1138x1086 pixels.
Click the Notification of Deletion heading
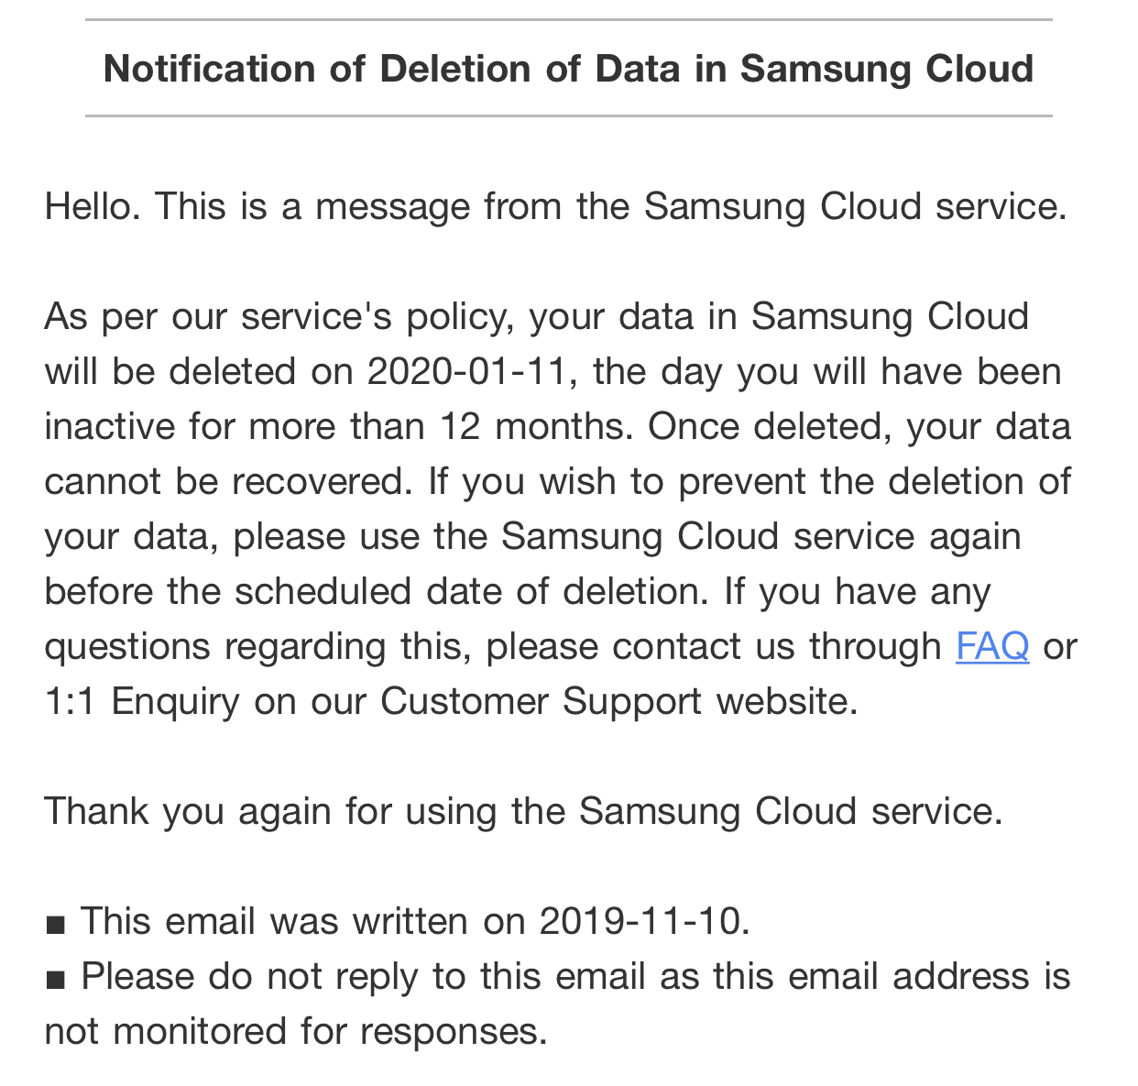[x=569, y=69]
